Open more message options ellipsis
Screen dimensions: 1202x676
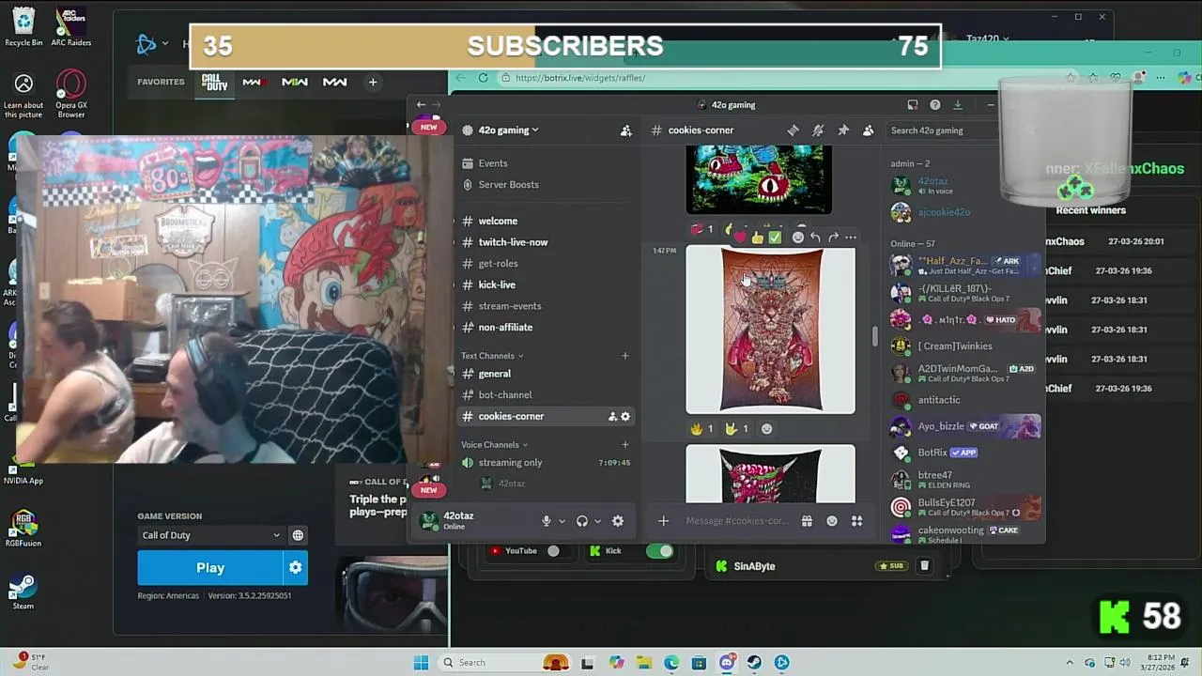tap(851, 237)
